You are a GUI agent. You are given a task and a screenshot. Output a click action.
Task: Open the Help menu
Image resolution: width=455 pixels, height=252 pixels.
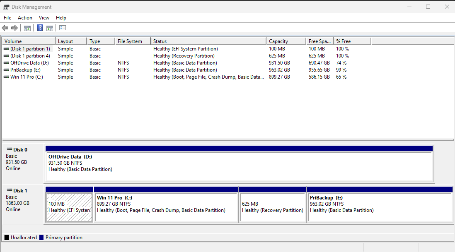61,18
